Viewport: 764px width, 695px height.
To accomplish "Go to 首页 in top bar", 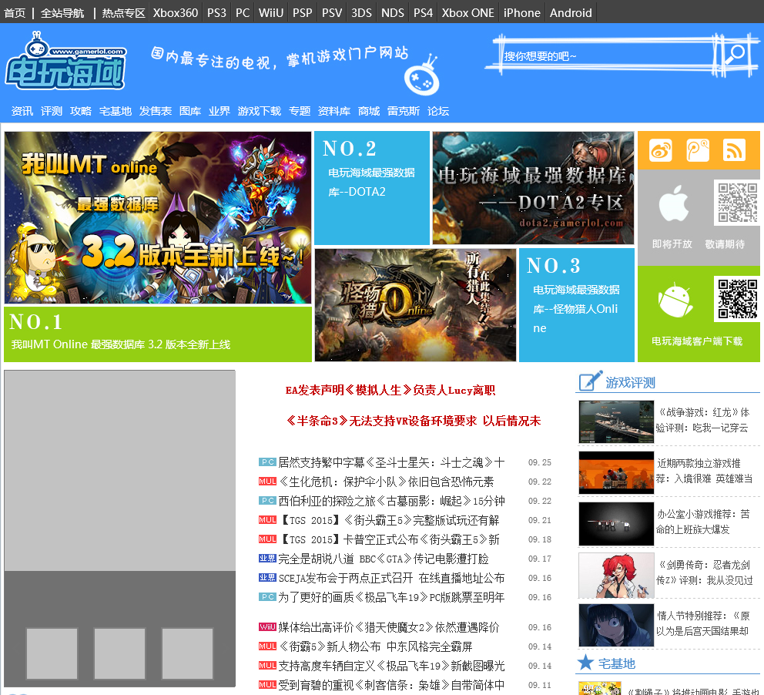I will click(x=15, y=12).
